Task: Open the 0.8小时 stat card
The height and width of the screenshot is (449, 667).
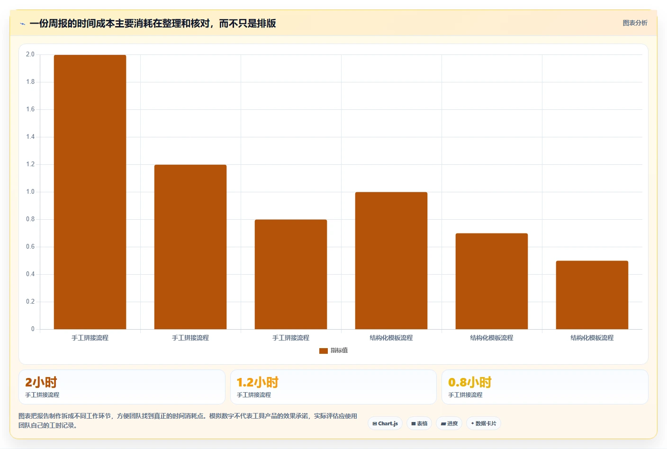Action: [545, 387]
